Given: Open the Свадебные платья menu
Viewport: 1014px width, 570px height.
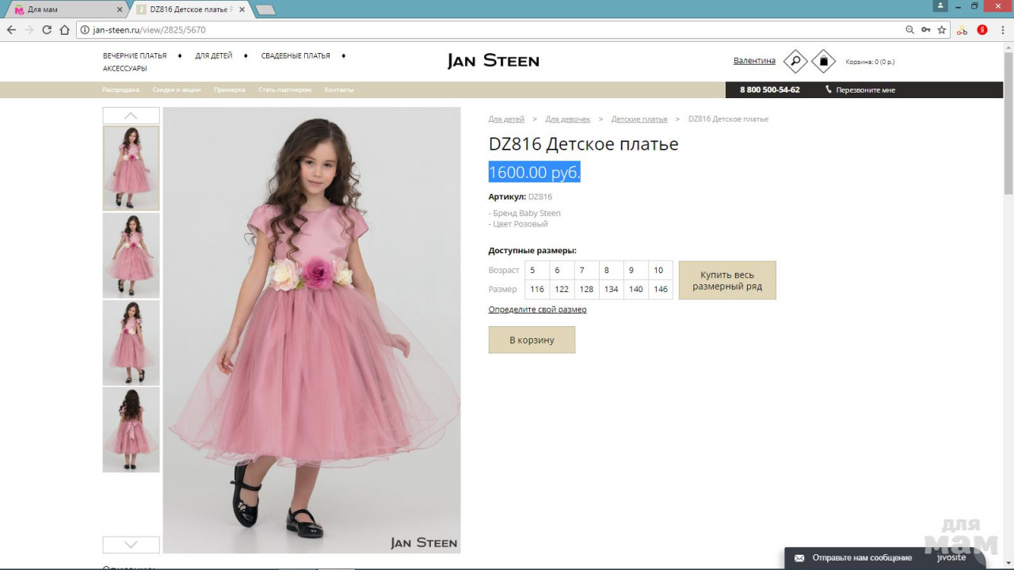Looking at the screenshot, I should (295, 56).
